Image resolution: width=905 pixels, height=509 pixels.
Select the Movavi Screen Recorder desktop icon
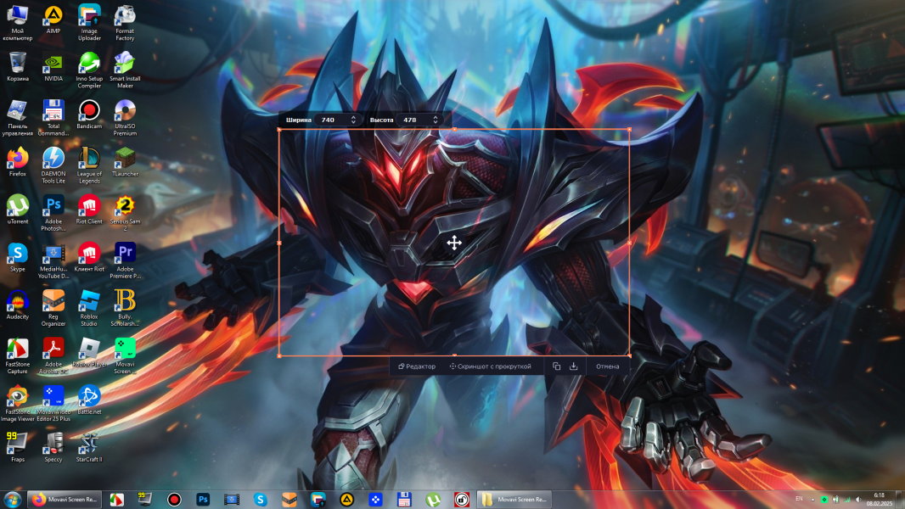tap(125, 355)
